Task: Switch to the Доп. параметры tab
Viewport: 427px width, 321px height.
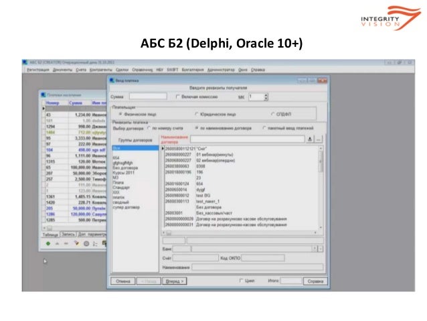Action: tap(92, 235)
